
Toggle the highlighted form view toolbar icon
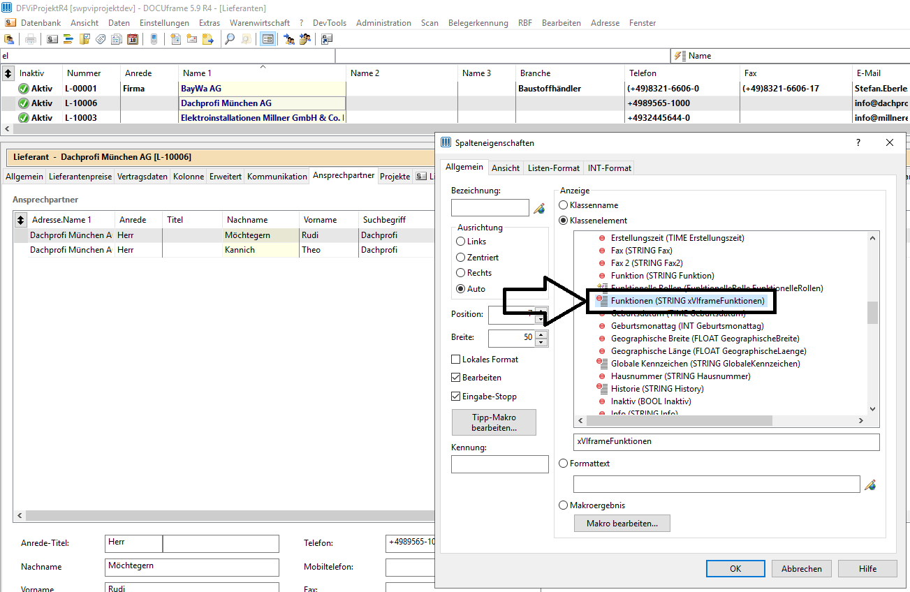pyautogui.click(x=267, y=39)
